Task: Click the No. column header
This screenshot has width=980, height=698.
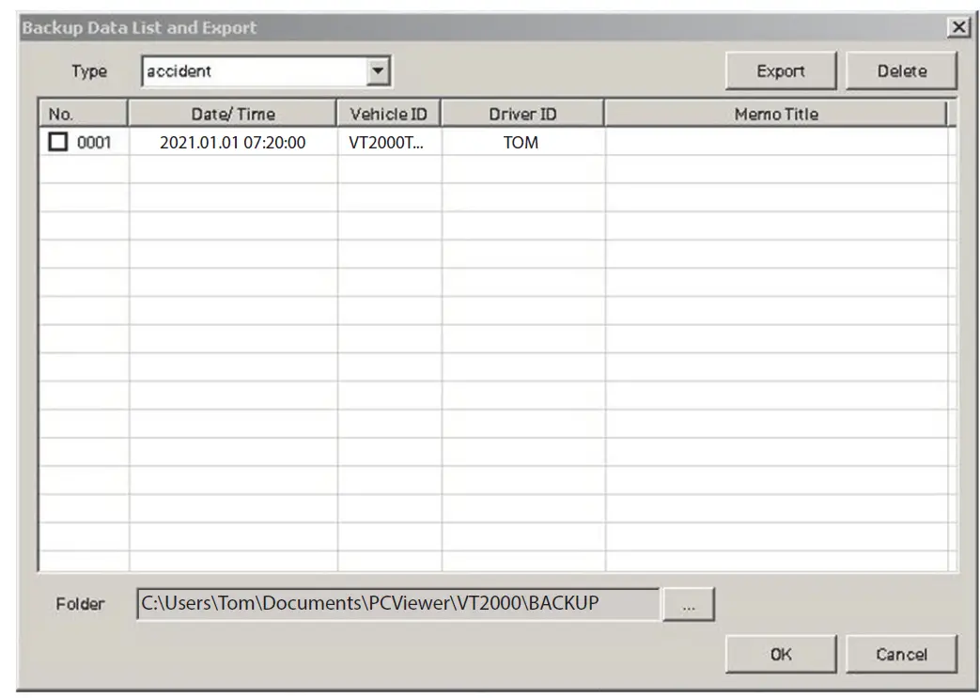Action: tap(82, 114)
